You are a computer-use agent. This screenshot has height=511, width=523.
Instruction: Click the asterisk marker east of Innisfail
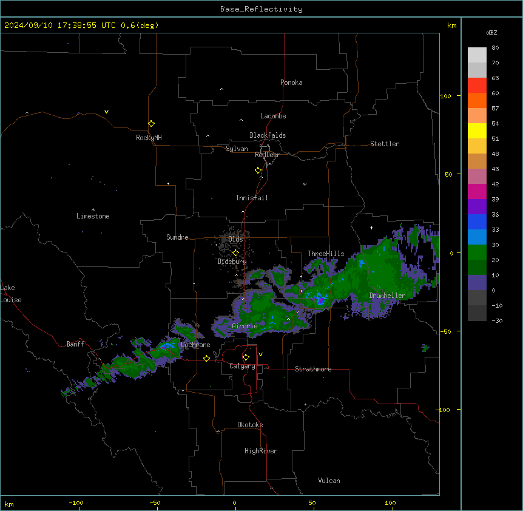point(305,184)
